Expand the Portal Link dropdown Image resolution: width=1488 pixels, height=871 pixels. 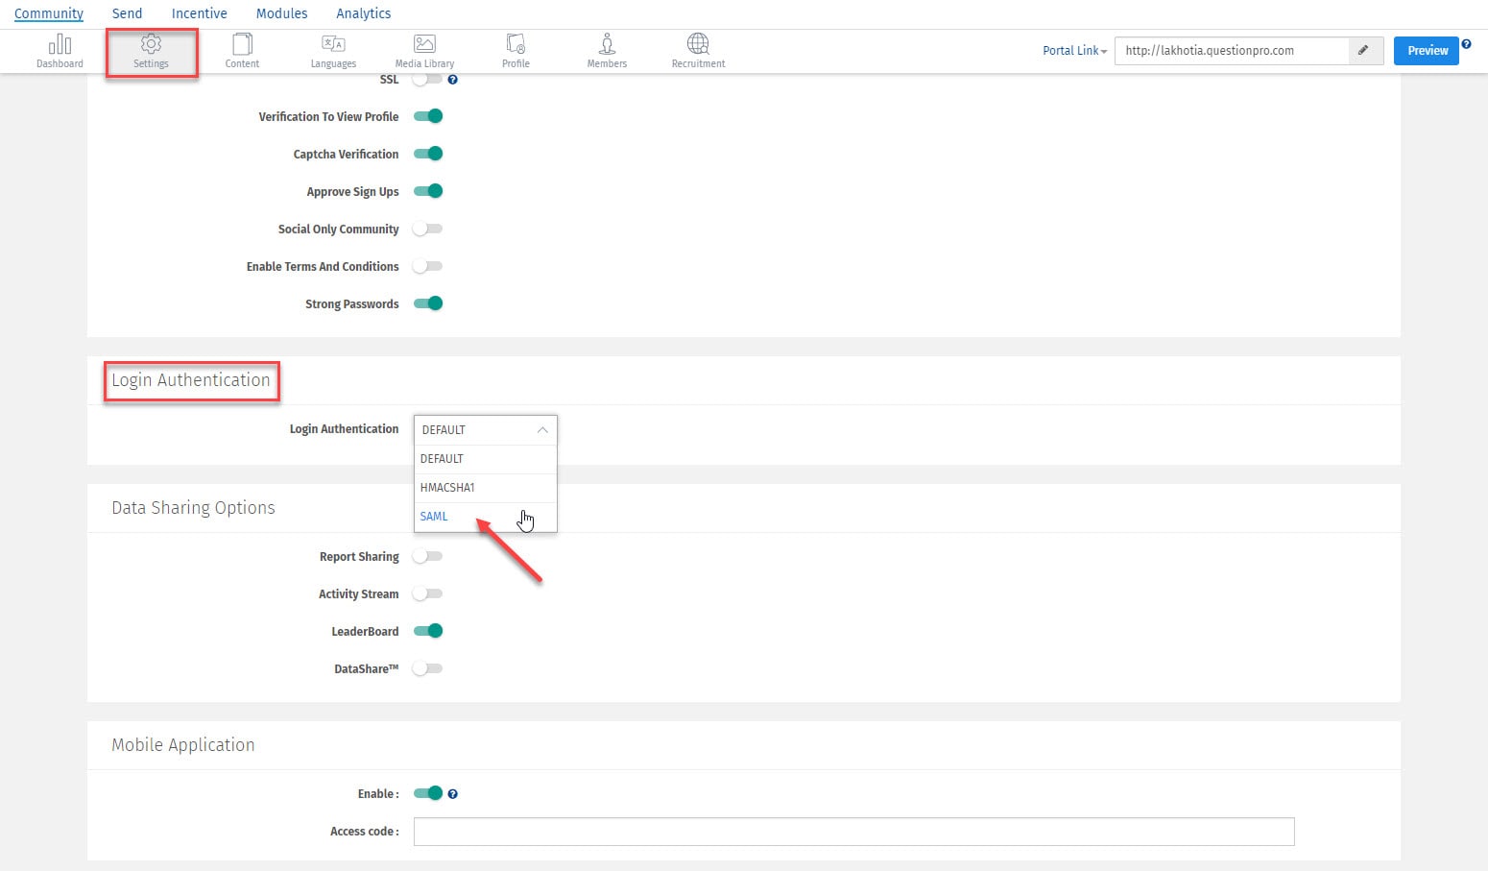1074,51
